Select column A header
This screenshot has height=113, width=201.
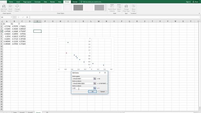(7, 21)
